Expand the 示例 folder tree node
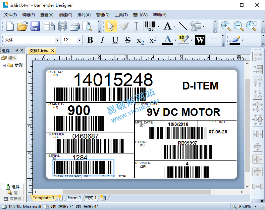 [x=4, y=65]
